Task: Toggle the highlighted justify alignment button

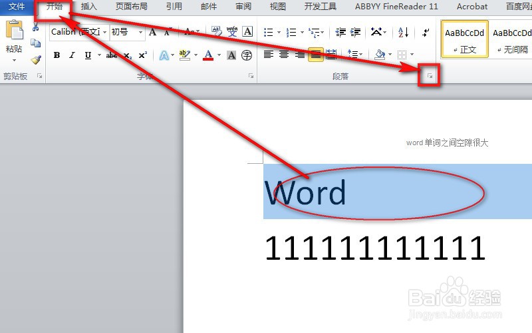Action: tap(315, 55)
